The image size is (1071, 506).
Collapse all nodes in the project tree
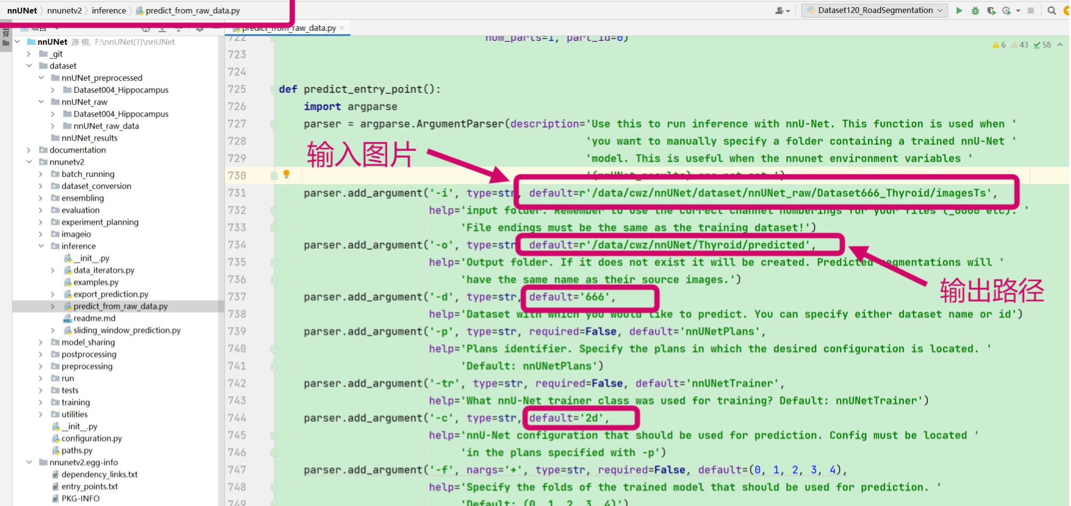tap(179, 29)
